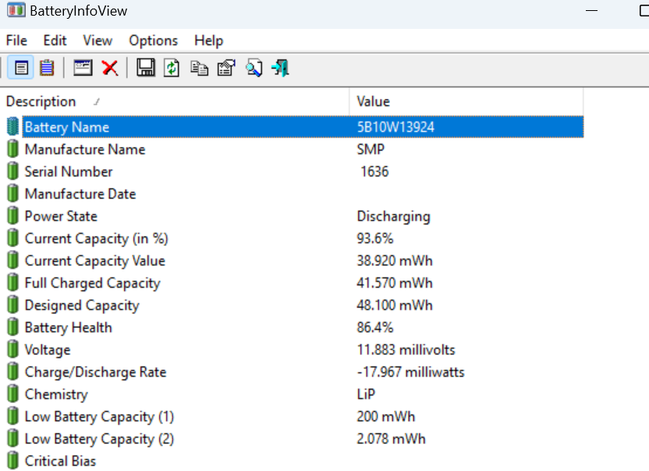The height and width of the screenshot is (471, 649).
Task: Click battery icon beside Manufacture Name
Action: [x=12, y=148]
